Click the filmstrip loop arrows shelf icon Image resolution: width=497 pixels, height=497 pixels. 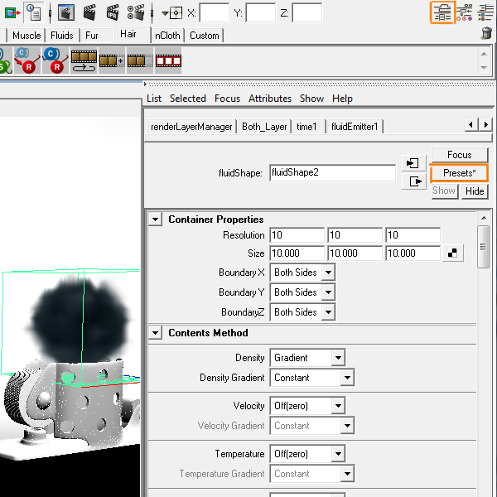point(84,60)
